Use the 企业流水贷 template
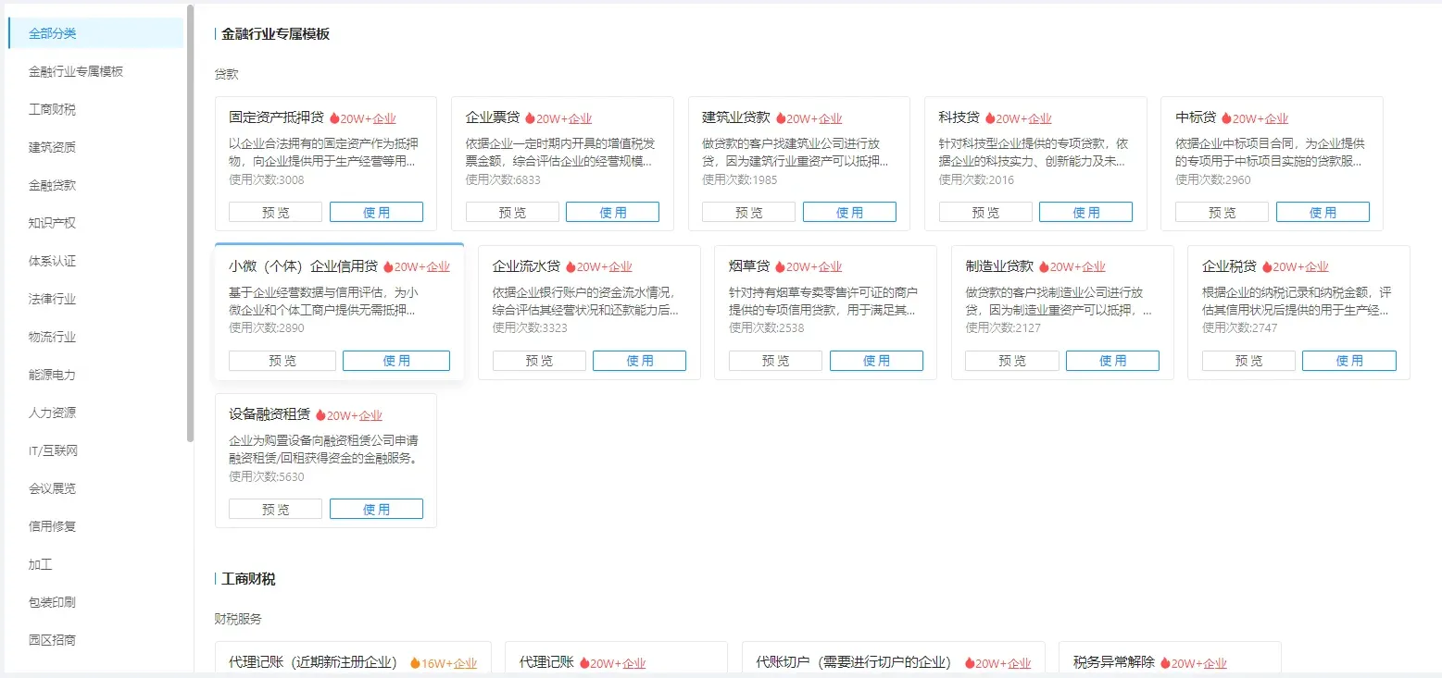 pyautogui.click(x=639, y=361)
